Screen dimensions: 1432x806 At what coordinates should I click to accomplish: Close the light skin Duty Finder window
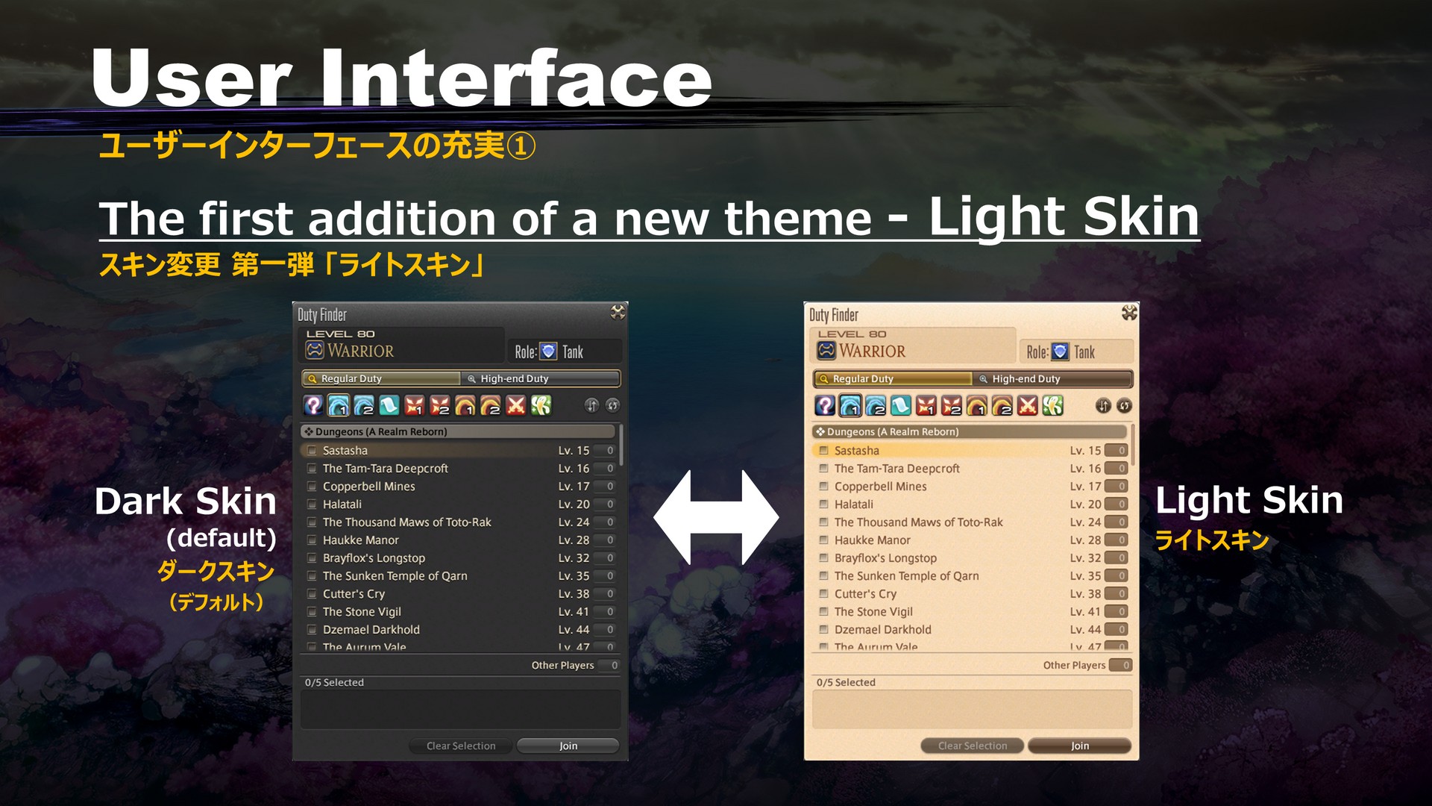point(1129,313)
